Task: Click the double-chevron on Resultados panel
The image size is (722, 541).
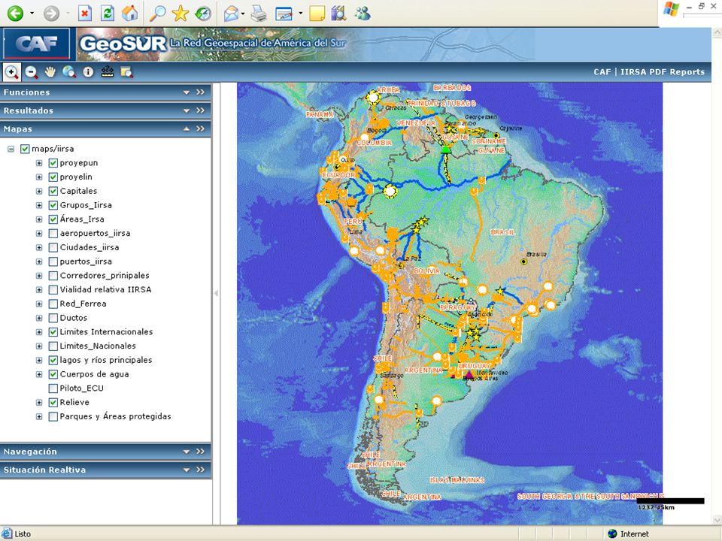Action: click(200, 110)
